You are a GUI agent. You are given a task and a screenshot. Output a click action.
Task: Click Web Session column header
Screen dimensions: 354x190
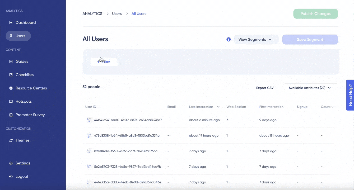pyautogui.click(x=236, y=107)
